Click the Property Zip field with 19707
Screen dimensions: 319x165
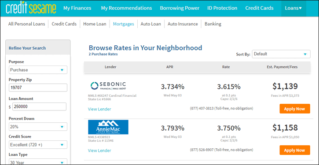[38, 88]
